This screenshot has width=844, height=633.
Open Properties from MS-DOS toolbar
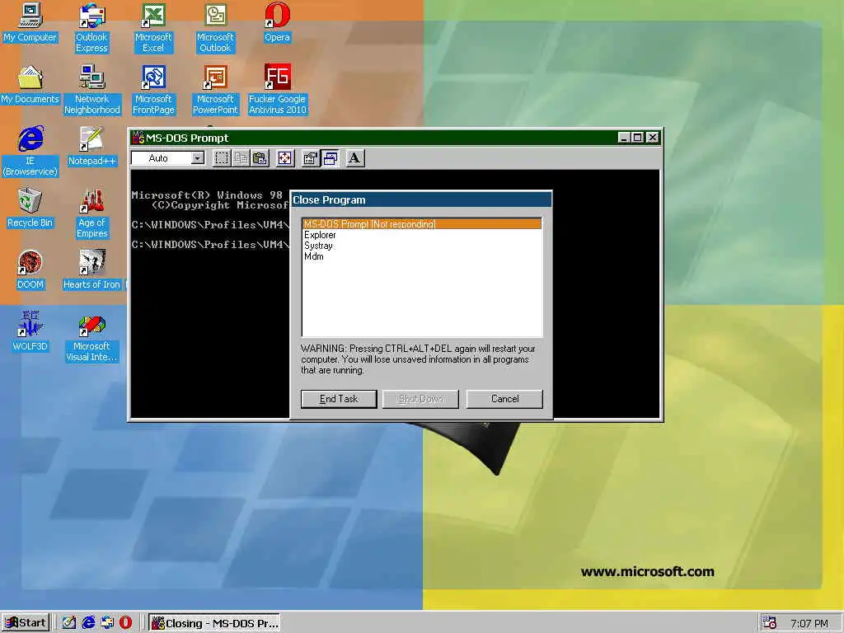pos(311,158)
